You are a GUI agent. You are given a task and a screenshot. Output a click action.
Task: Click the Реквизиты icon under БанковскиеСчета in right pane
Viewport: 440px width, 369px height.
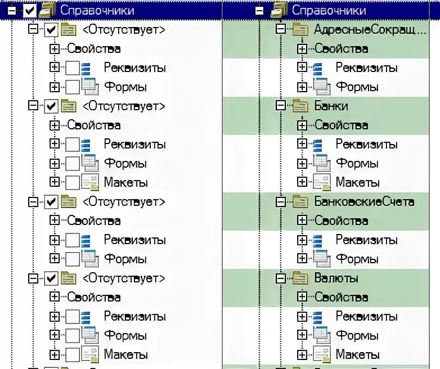(x=317, y=241)
